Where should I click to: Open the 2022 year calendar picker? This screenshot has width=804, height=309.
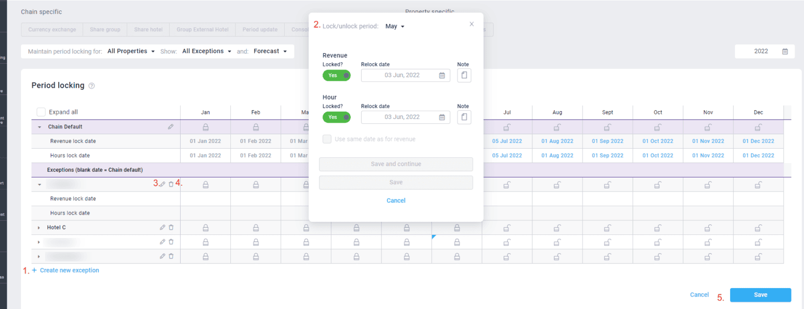click(x=785, y=51)
